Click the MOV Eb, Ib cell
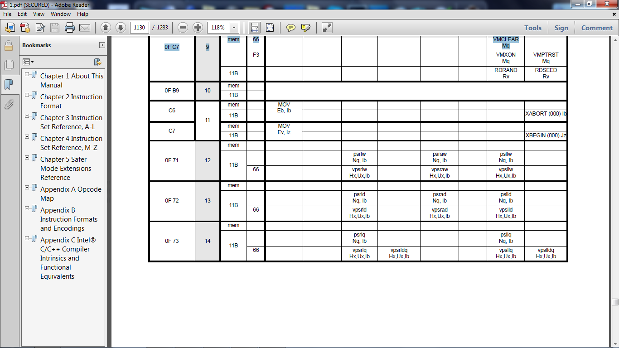The width and height of the screenshot is (619, 348). click(x=284, y=108)
